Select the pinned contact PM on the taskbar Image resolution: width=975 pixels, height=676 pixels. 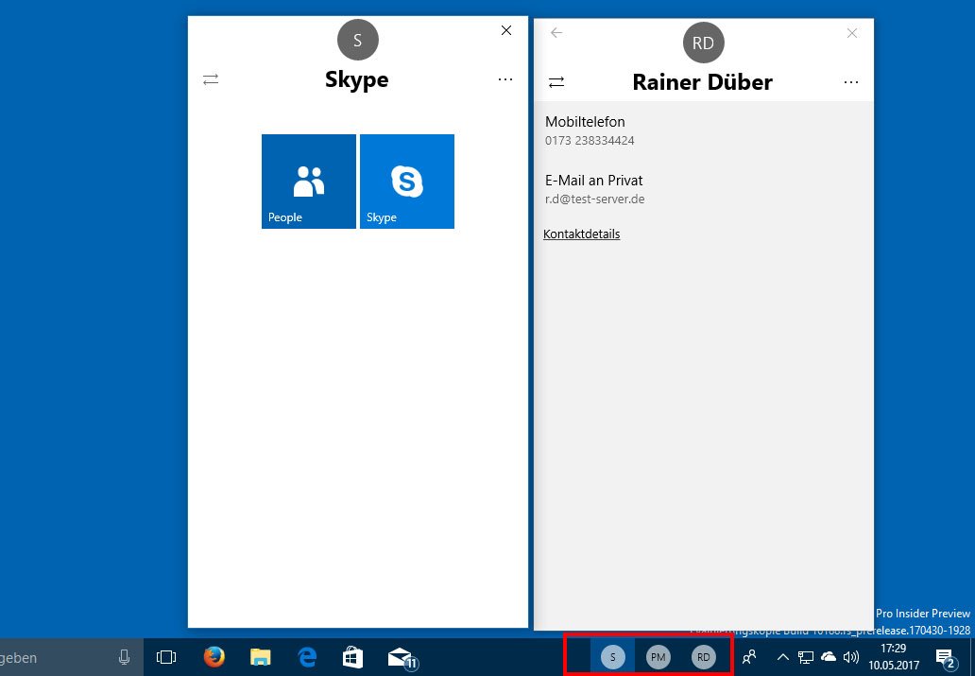click(658, 656)
